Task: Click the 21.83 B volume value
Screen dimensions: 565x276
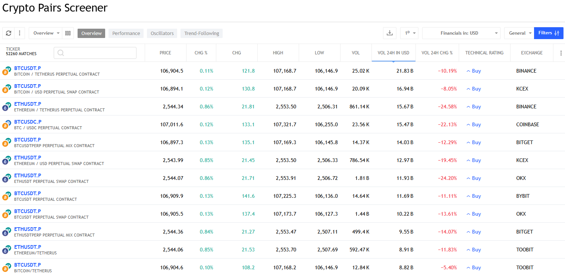Action: click(405, 71)
